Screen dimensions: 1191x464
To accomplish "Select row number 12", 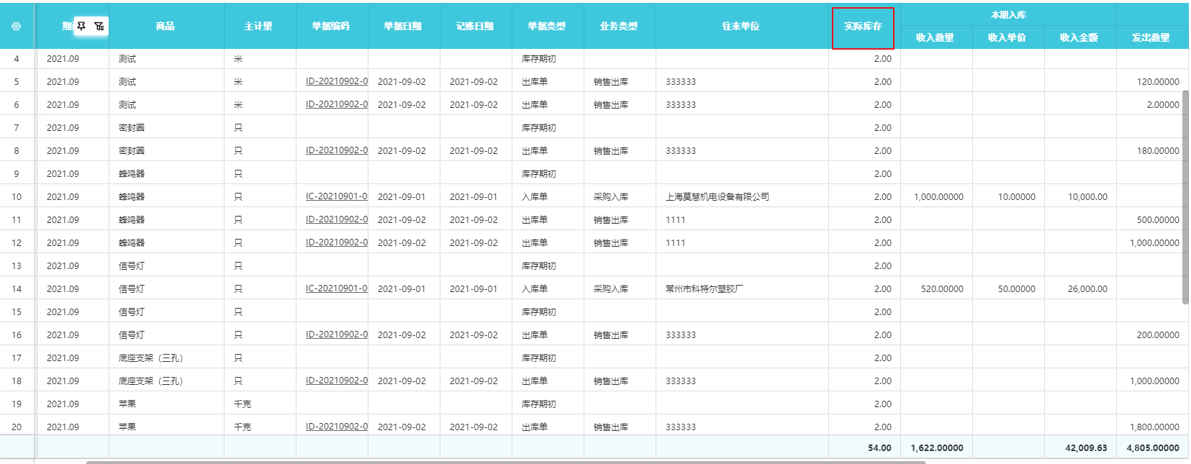I will tap(17, 242).
